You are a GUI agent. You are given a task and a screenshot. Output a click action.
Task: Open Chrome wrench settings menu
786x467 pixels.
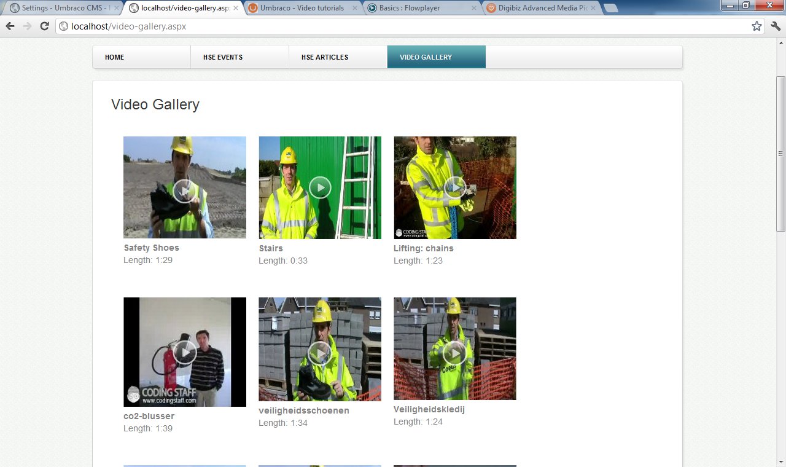click(x=776, y=26)
